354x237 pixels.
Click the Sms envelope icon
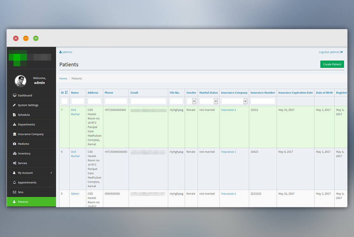14,192
